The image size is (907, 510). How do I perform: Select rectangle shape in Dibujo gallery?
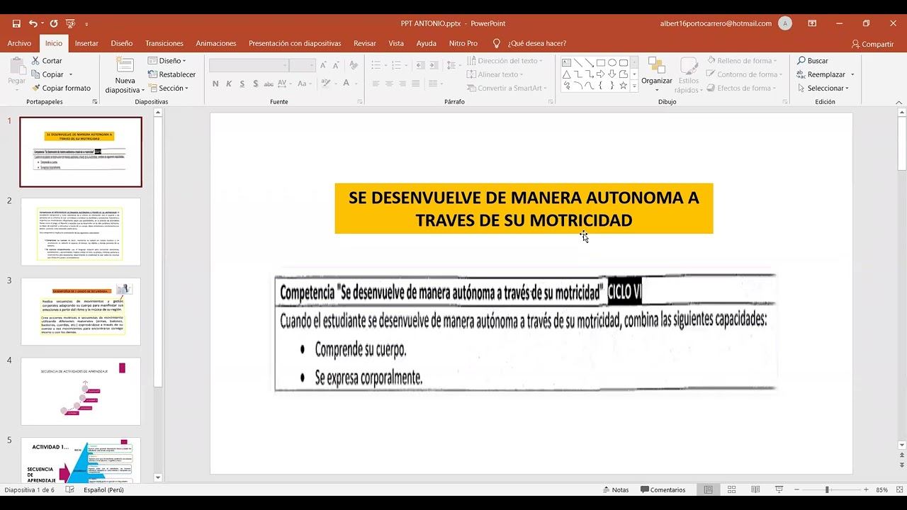coord(600,62)
